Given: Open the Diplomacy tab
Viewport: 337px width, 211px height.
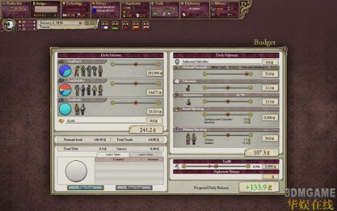Looking at the screenshot, I should coord(194,10).
